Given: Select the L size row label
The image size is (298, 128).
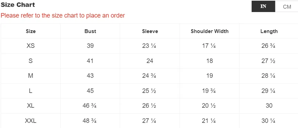Looking at the screenshot, I should 30,90.
